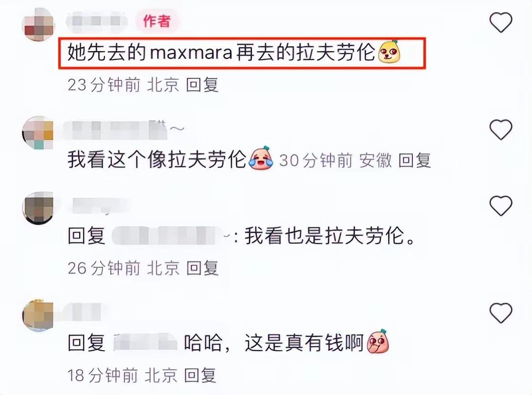Open the second commenter's username ending in ～

coord(124,130)
